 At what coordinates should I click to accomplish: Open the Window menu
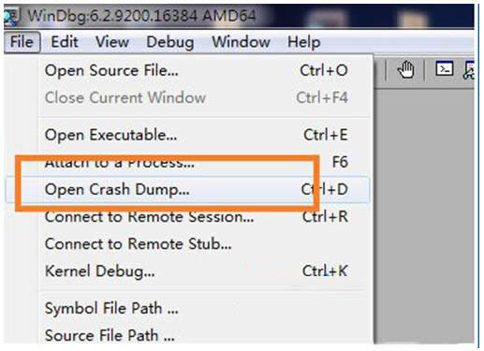(241, 42)
